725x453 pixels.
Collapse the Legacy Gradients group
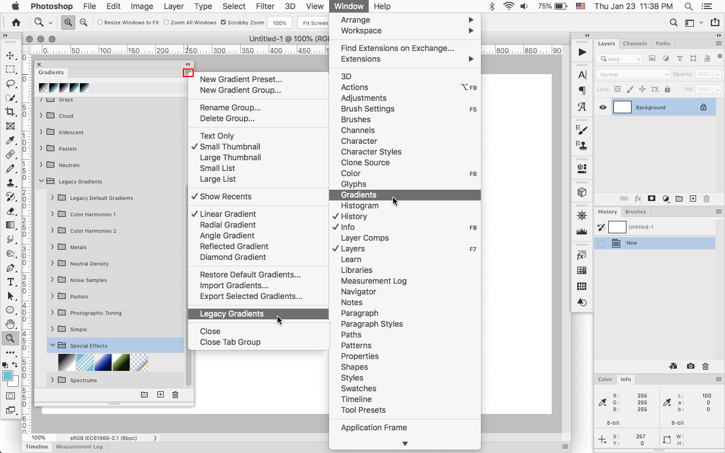click(41, 181)
